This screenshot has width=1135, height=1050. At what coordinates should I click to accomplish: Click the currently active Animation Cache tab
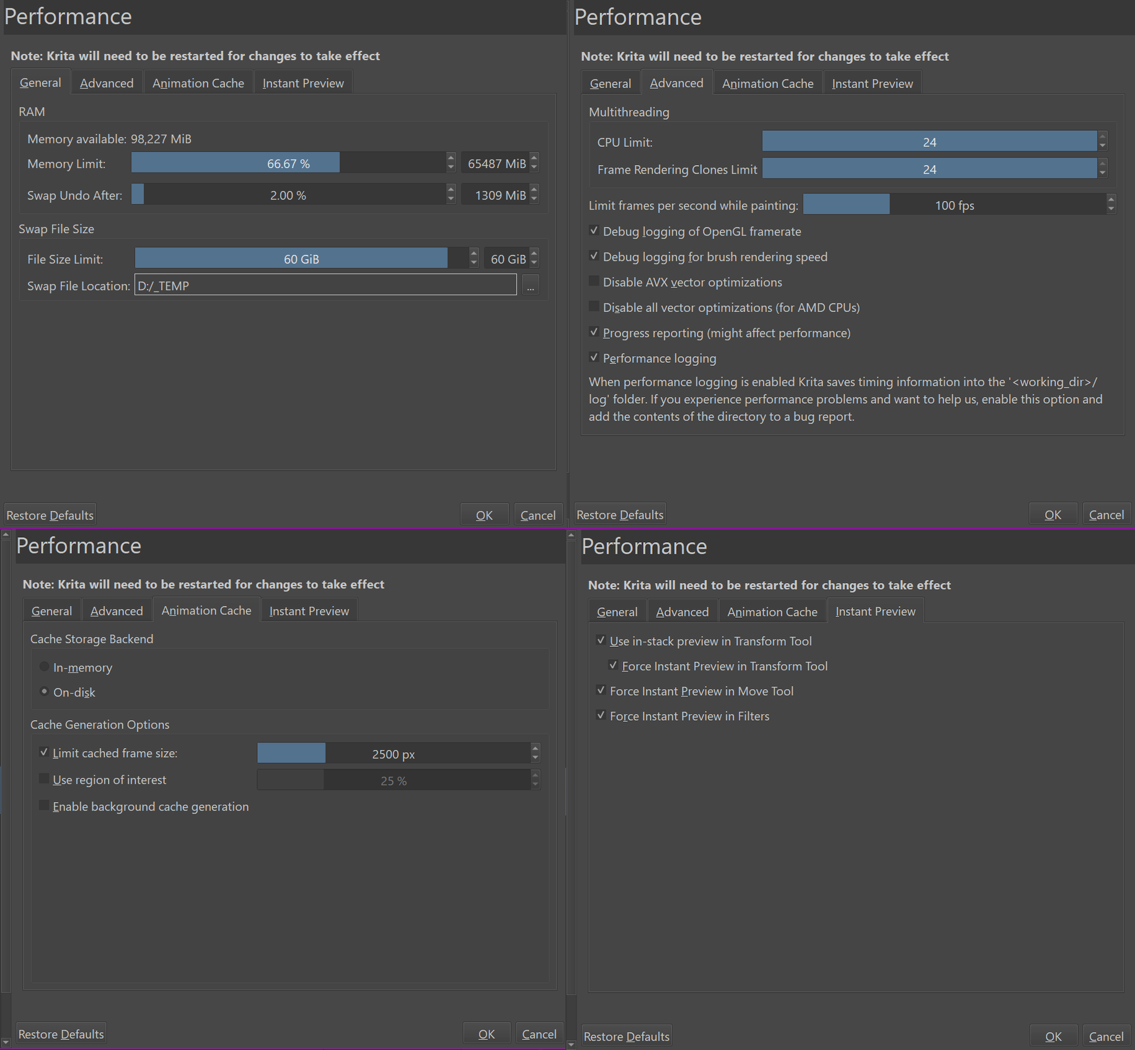206,611
